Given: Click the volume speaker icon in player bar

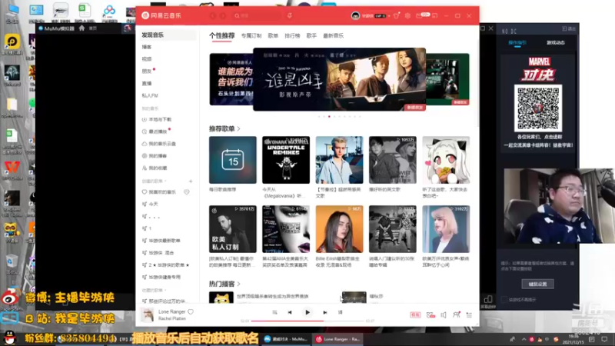Looking at the screenshot, I should pos(444,314).
